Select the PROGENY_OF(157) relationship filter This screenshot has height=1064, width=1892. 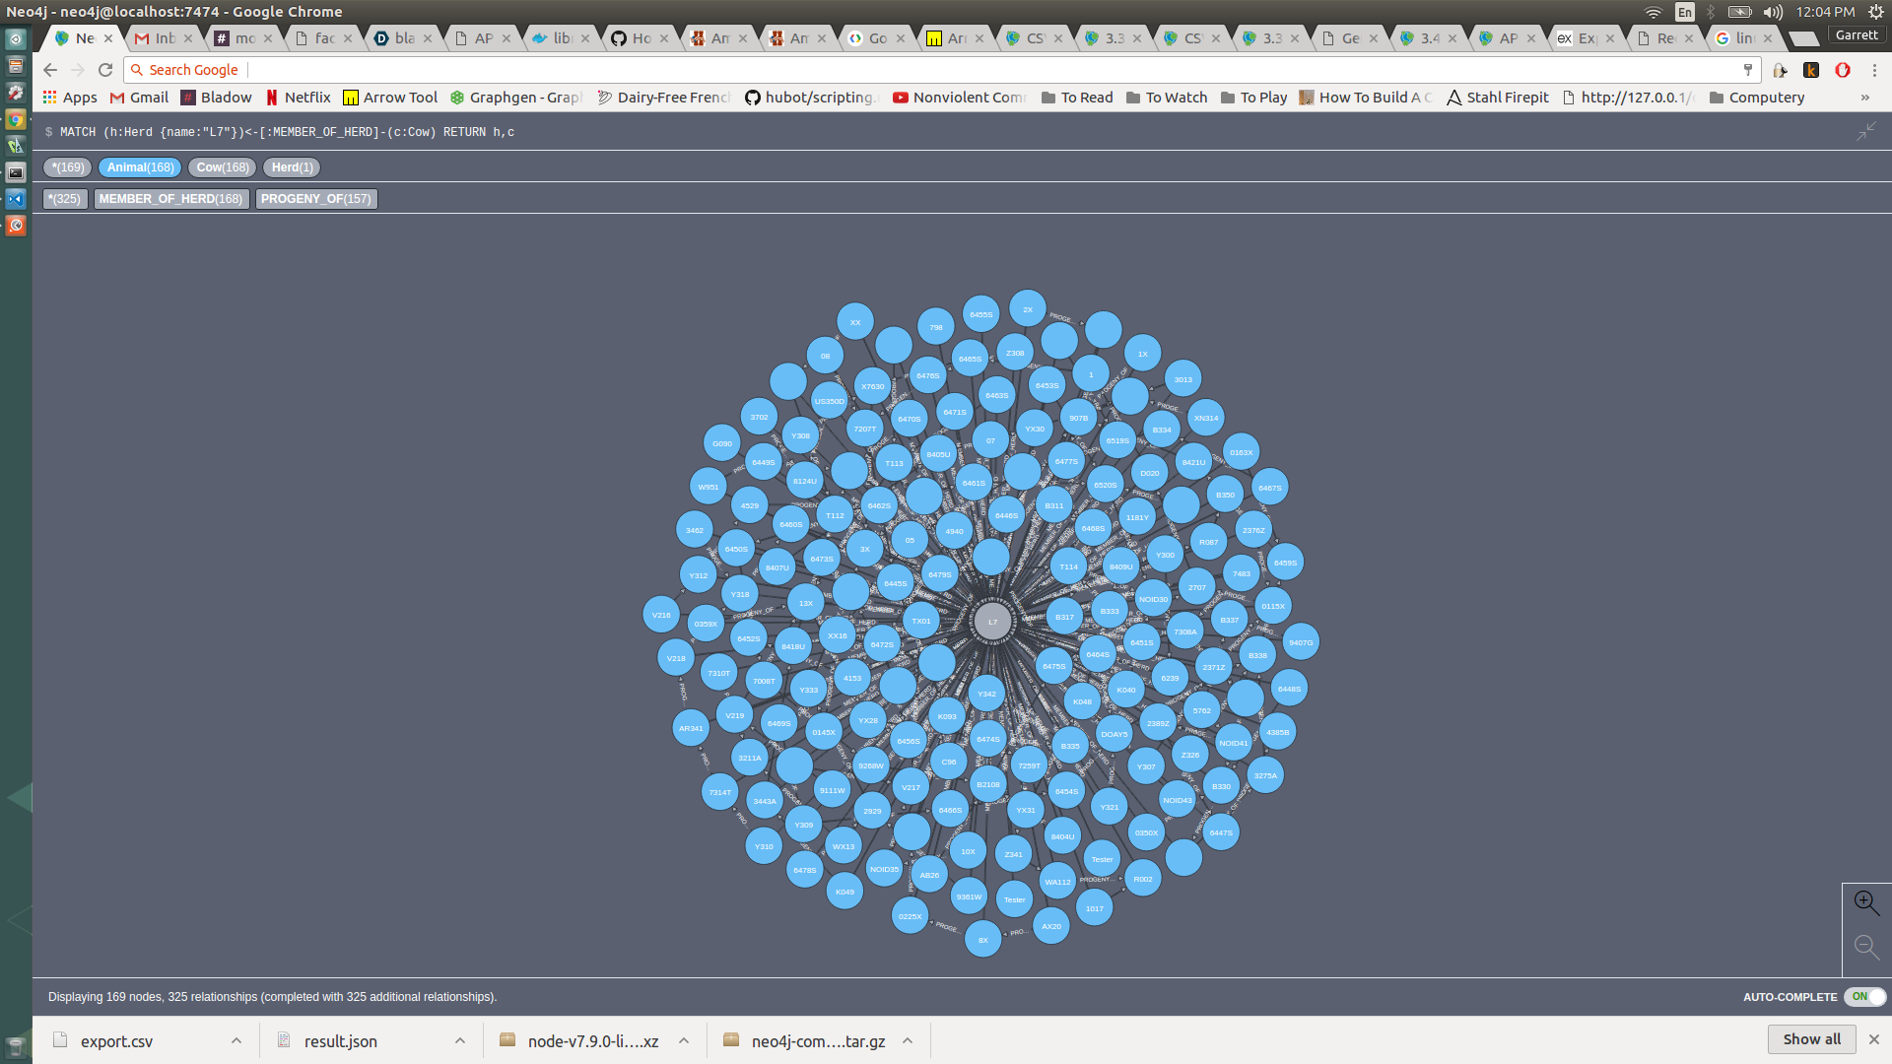[316, 199]
